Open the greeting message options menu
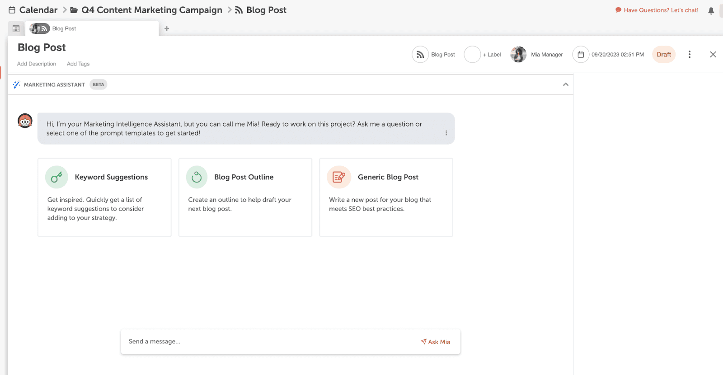 click(446, 133)
